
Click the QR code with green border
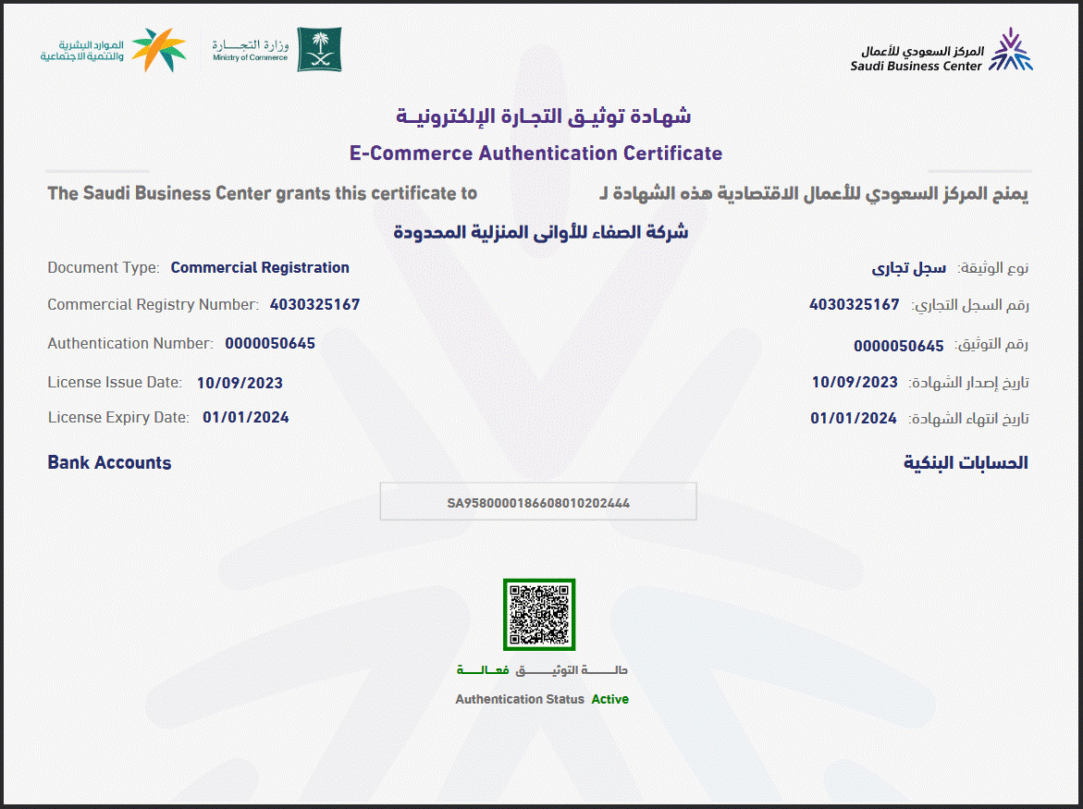pos(539,615)
